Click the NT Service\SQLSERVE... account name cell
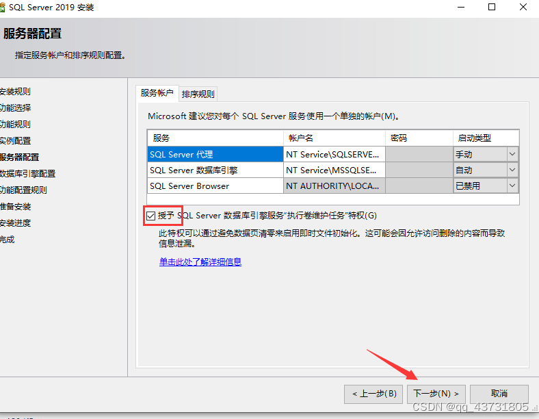Image resolution: width=539 pixels, height=419 pixels. (x=334, y=155)
